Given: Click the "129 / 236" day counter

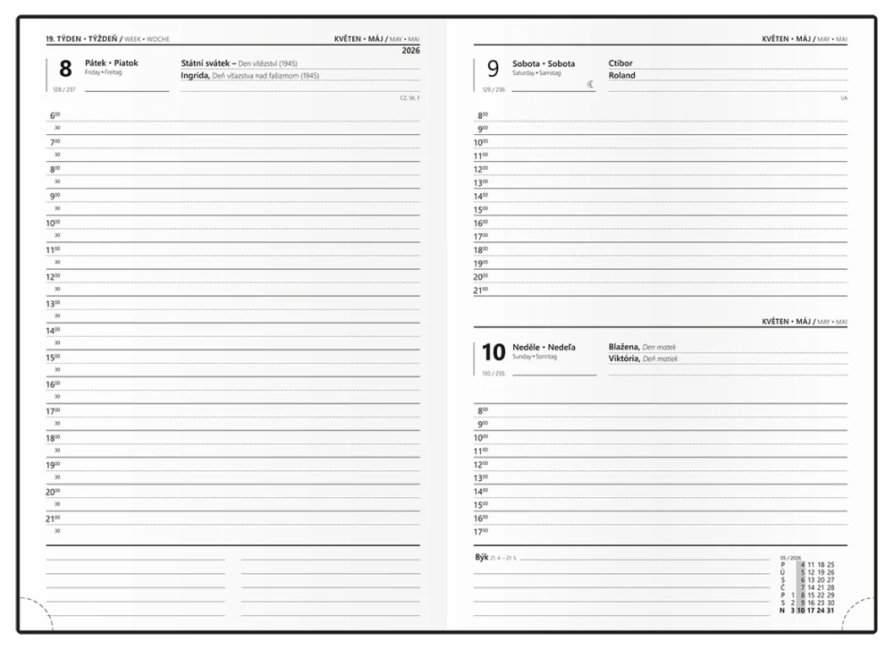Looking at the screenshot, I should pyautogui.click(x=493, y=89).
